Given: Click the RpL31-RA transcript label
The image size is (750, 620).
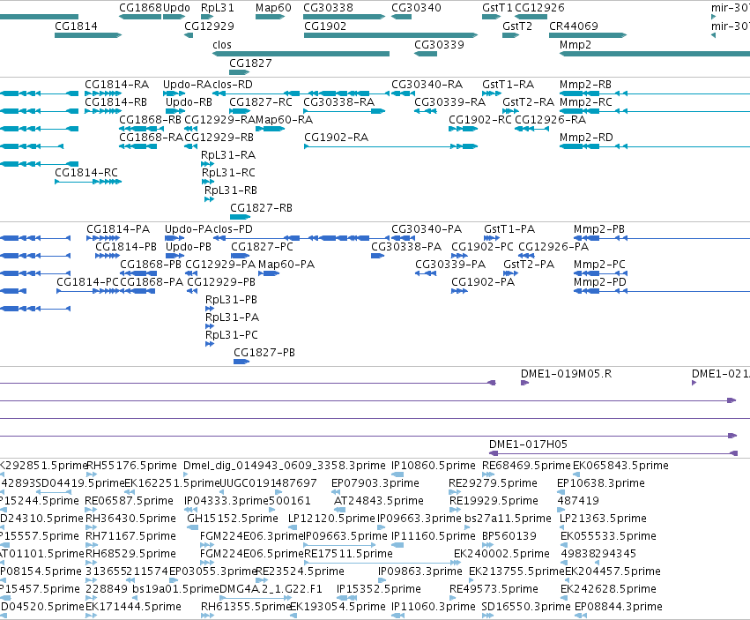Looking at the screenshot, I should click(228, 155).
